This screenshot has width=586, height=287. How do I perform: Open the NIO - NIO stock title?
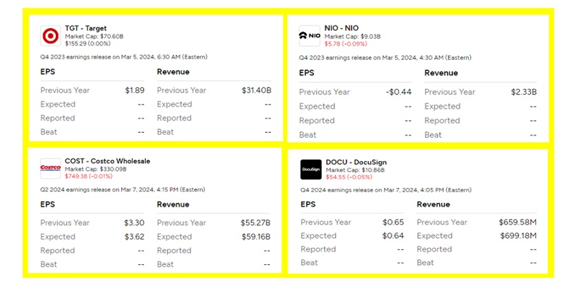coord(341,28)
